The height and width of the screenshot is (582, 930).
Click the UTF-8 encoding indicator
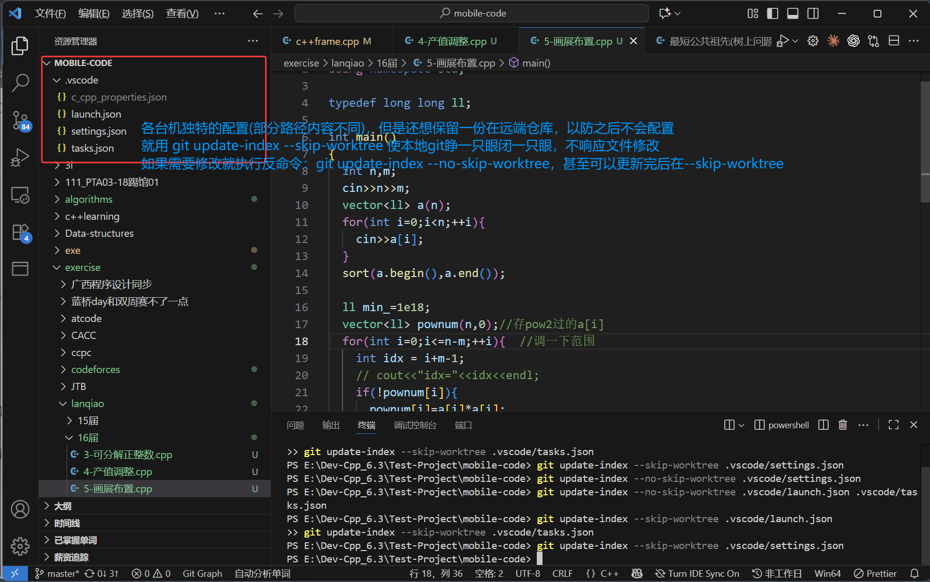[528, 573]
